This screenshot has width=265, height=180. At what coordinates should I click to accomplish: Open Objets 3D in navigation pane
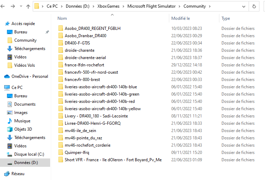tap(23, 129)
